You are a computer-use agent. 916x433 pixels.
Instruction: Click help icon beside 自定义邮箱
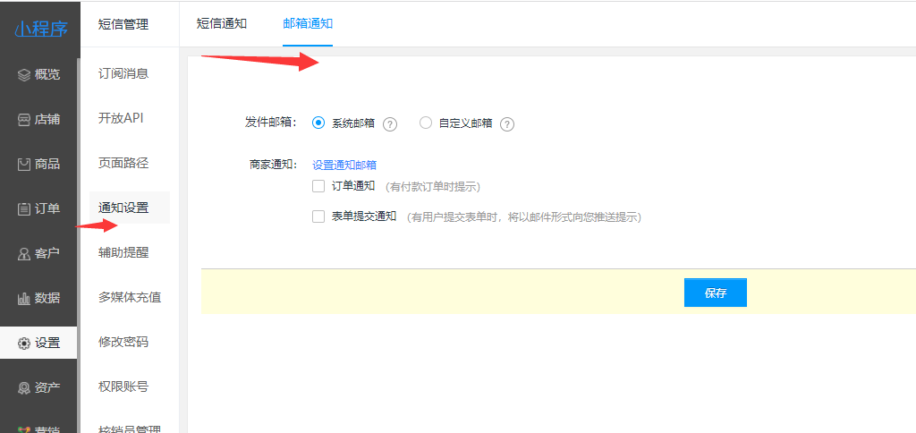[507, 124]
